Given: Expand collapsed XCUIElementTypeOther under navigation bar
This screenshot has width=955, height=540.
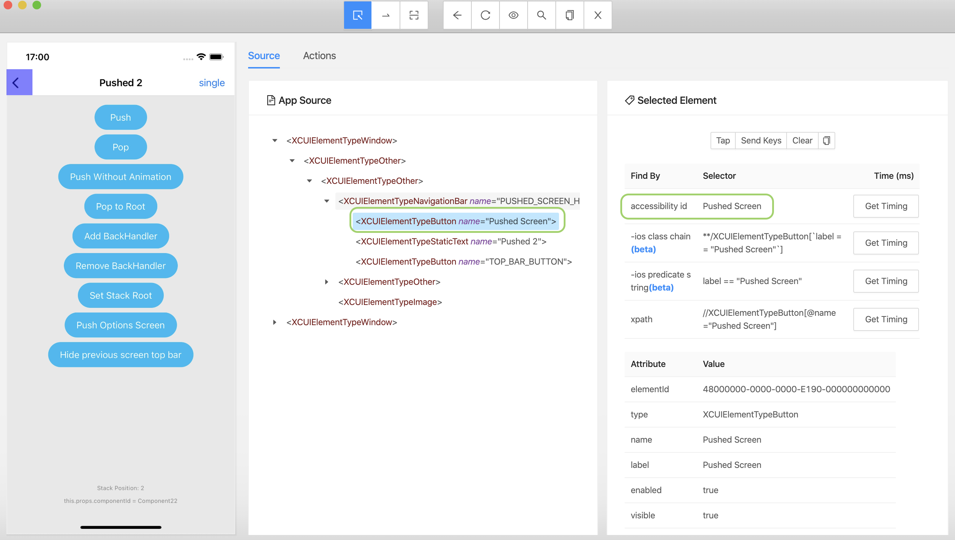Looking at the screenshot, I should 327,282.
